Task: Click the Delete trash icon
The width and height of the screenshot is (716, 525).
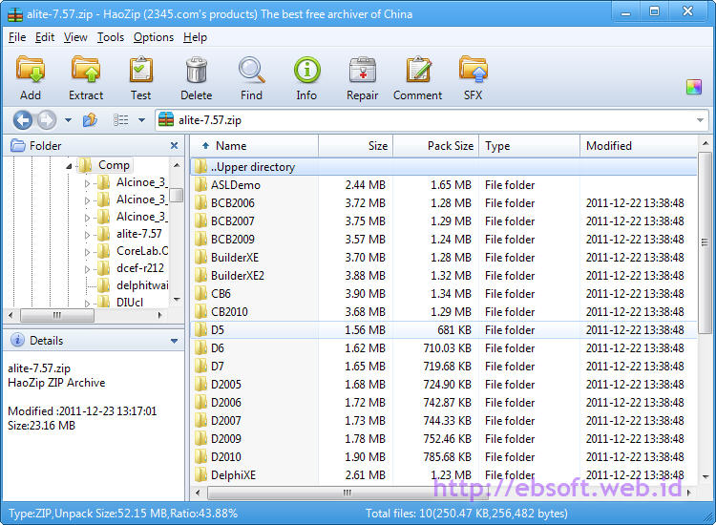Action: coord(197,70)
